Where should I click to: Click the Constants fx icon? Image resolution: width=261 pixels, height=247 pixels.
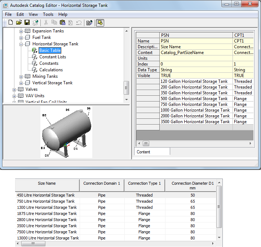pos(35,63)
